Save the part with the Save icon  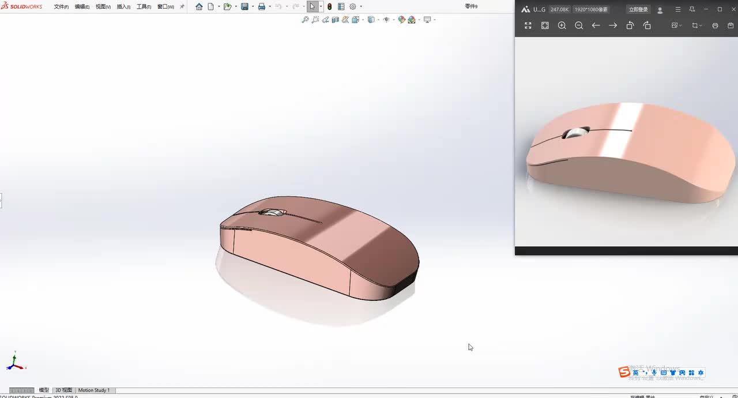pyautogui.click(x=244, y=7)
